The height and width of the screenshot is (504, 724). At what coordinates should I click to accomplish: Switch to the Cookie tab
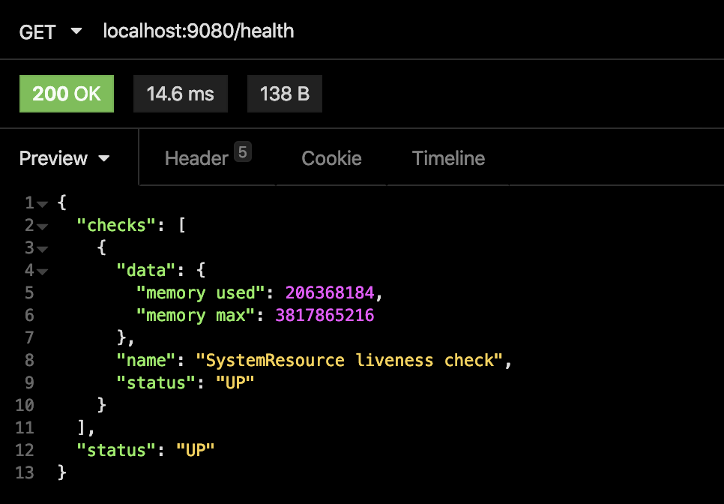(331, 158)
